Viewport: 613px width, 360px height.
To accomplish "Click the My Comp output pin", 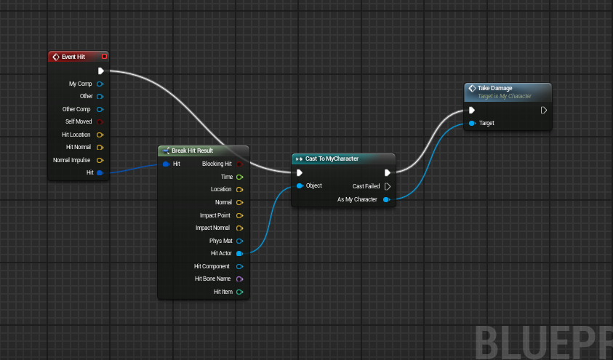I will [x=100, y=84].
